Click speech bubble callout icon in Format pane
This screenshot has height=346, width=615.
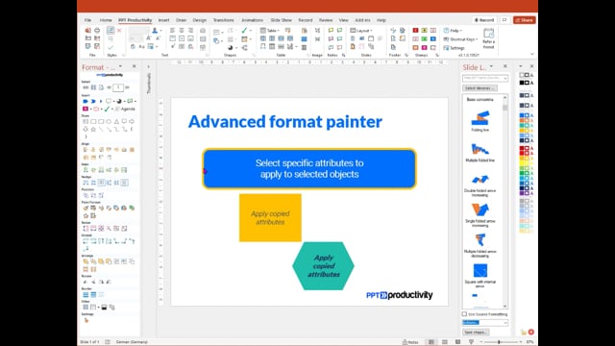tap(109, 101)
